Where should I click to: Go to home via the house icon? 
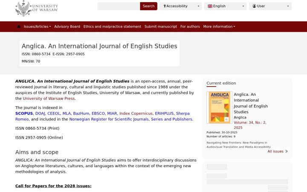pyautogui.click(x=19, y=26)
